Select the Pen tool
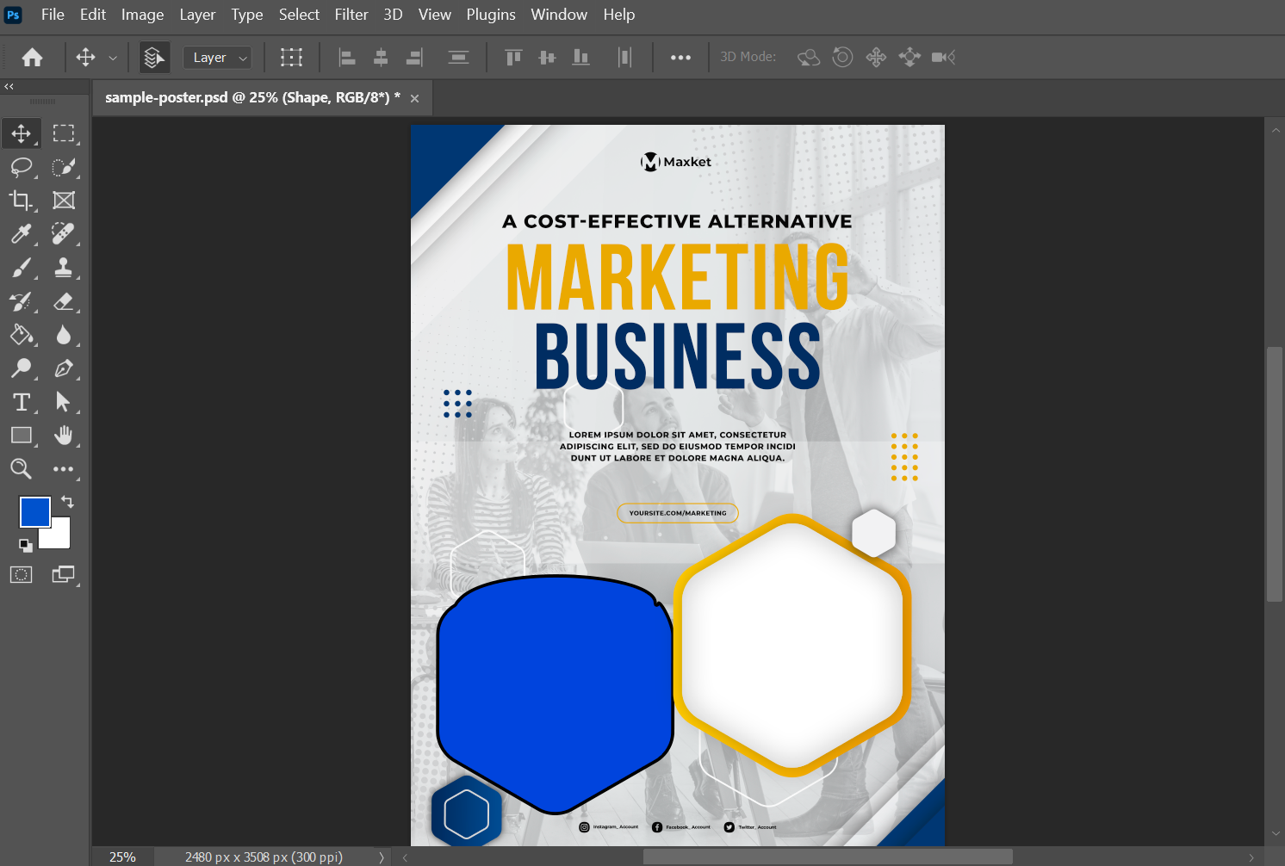 (x=63, y=368)
